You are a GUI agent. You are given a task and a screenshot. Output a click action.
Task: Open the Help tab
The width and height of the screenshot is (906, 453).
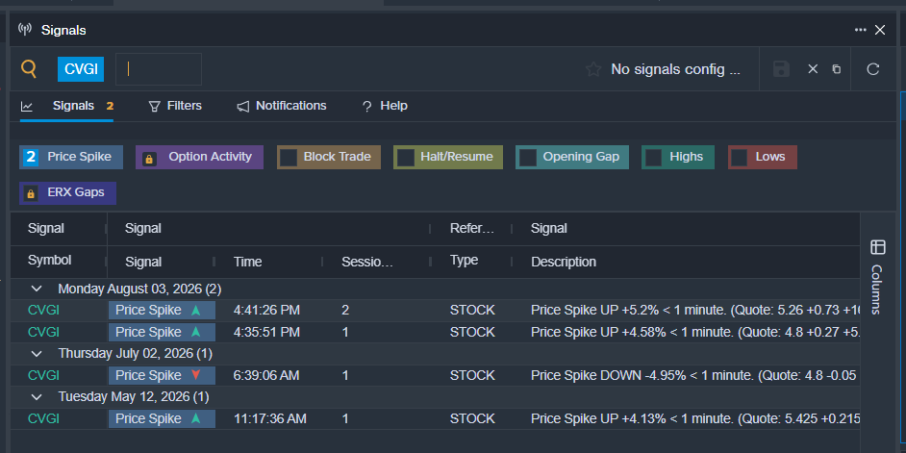pos(385,106)
